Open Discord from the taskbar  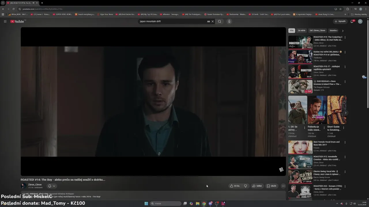click(210, 204)
